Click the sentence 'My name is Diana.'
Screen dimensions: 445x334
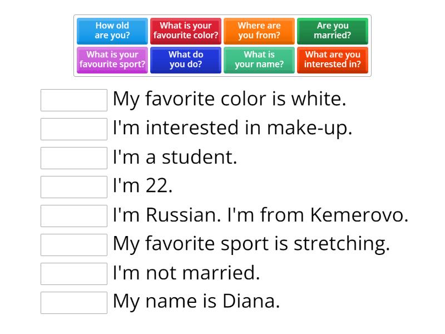(x=196, y=302)
